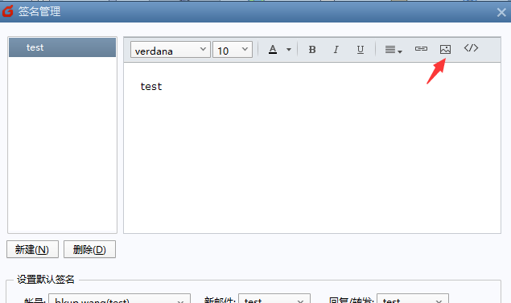Open the font color dropdown arrow
This screenshot has width=511, height=303.
[289, 50]
